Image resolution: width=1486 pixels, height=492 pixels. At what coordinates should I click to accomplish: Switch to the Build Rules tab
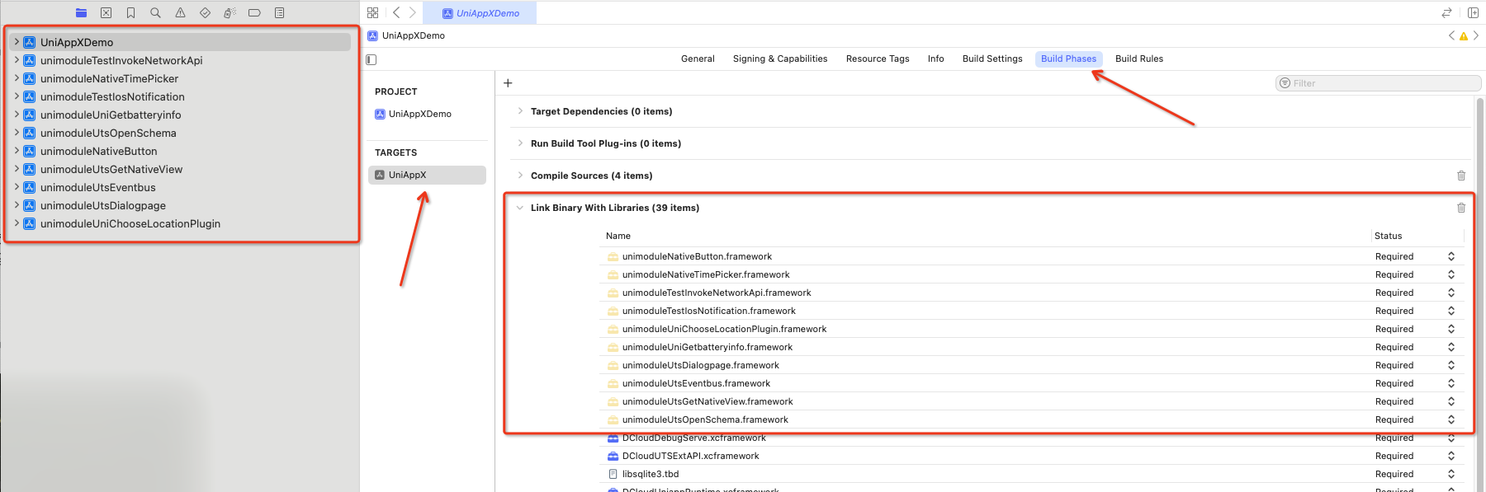pos(1139,59)
